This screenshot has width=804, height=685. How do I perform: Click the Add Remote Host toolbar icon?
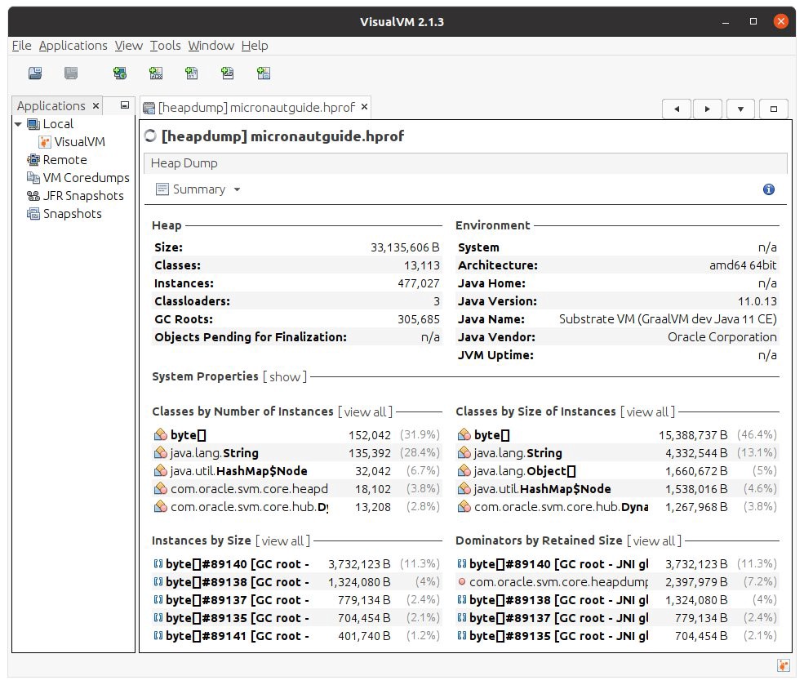click(120, 73)
